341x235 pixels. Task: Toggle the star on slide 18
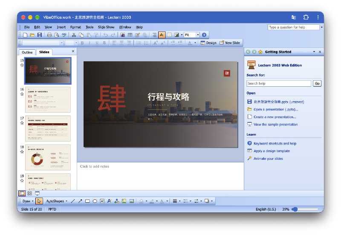pyautogui.click(x=22, y=152)
